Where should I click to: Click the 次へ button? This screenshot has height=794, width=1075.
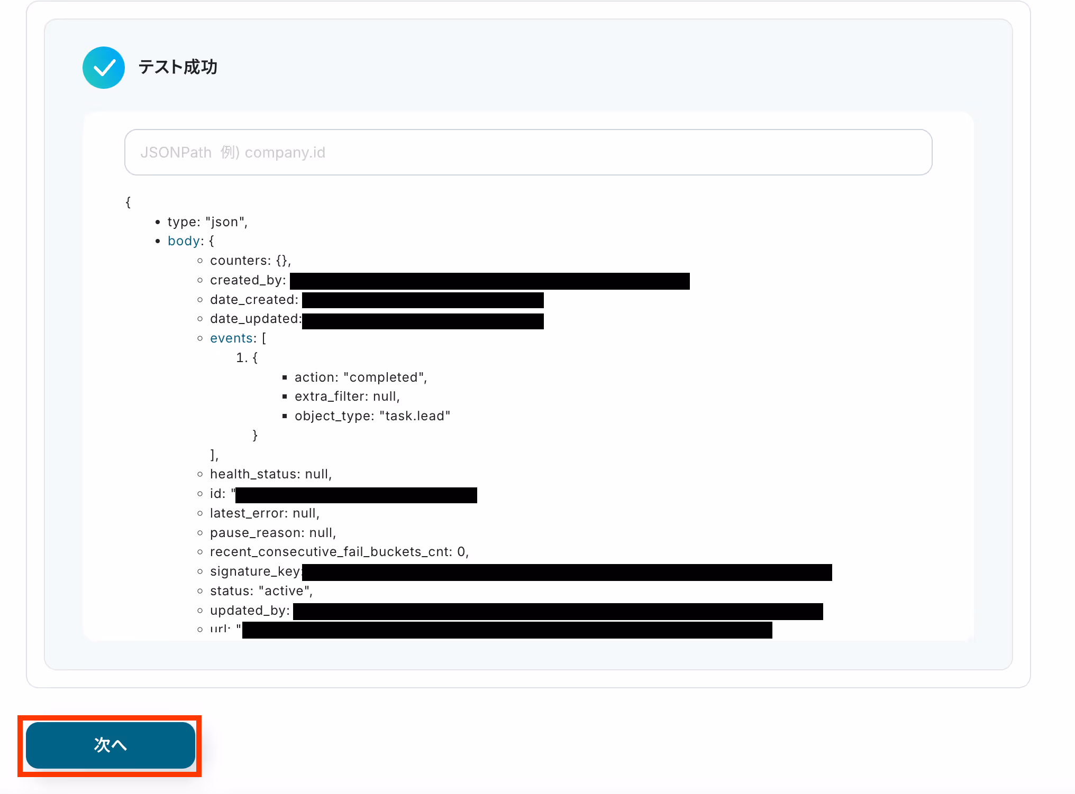(x=110, y=745)
